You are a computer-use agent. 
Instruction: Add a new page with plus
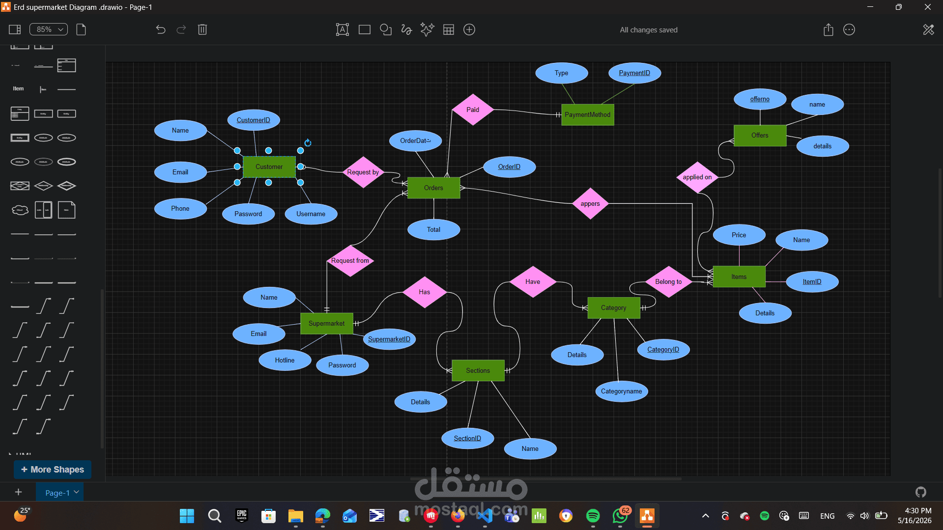click(x=18, y=492)
